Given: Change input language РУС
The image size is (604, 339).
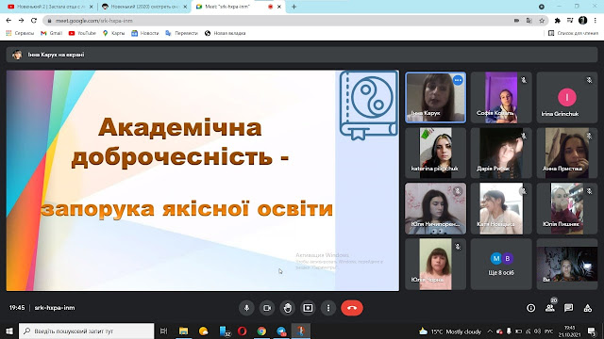Looking at the screenshot, I should (548, 331).
